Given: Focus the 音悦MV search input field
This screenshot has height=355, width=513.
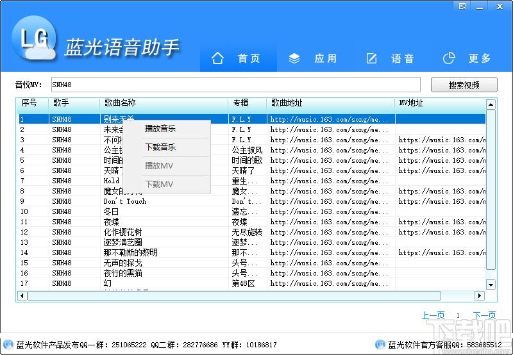Looking at the screenshot, I should click(x=235, y=85).
